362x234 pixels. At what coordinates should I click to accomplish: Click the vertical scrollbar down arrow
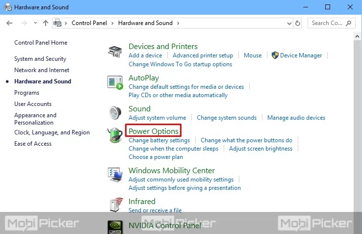(358, 231)
